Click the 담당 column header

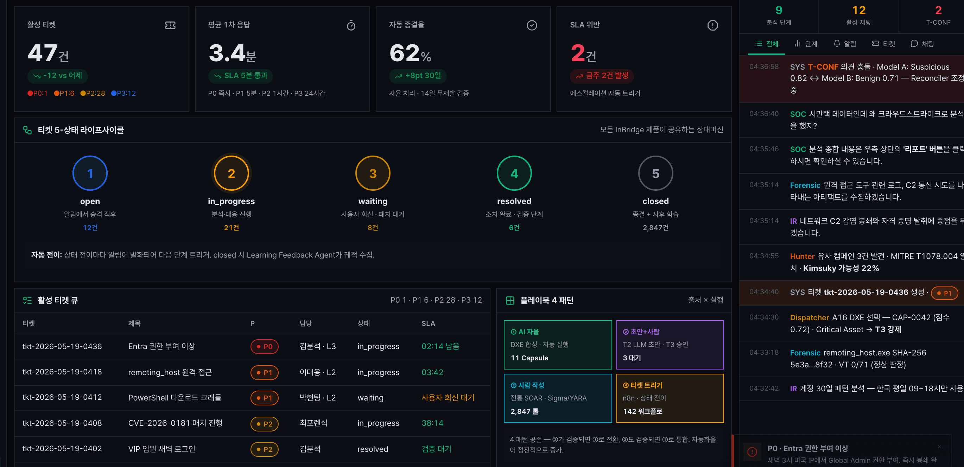306,323
